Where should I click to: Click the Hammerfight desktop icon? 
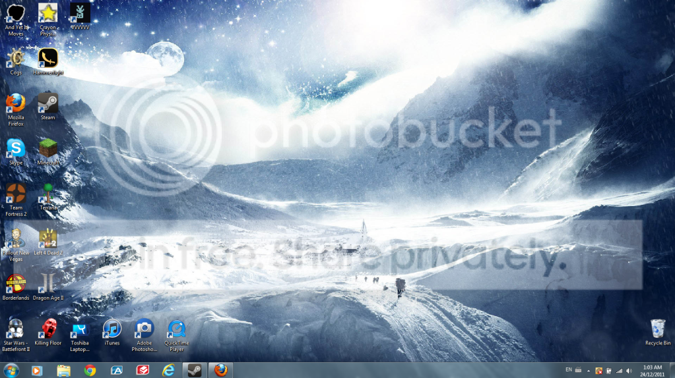(x=48, y=61)
